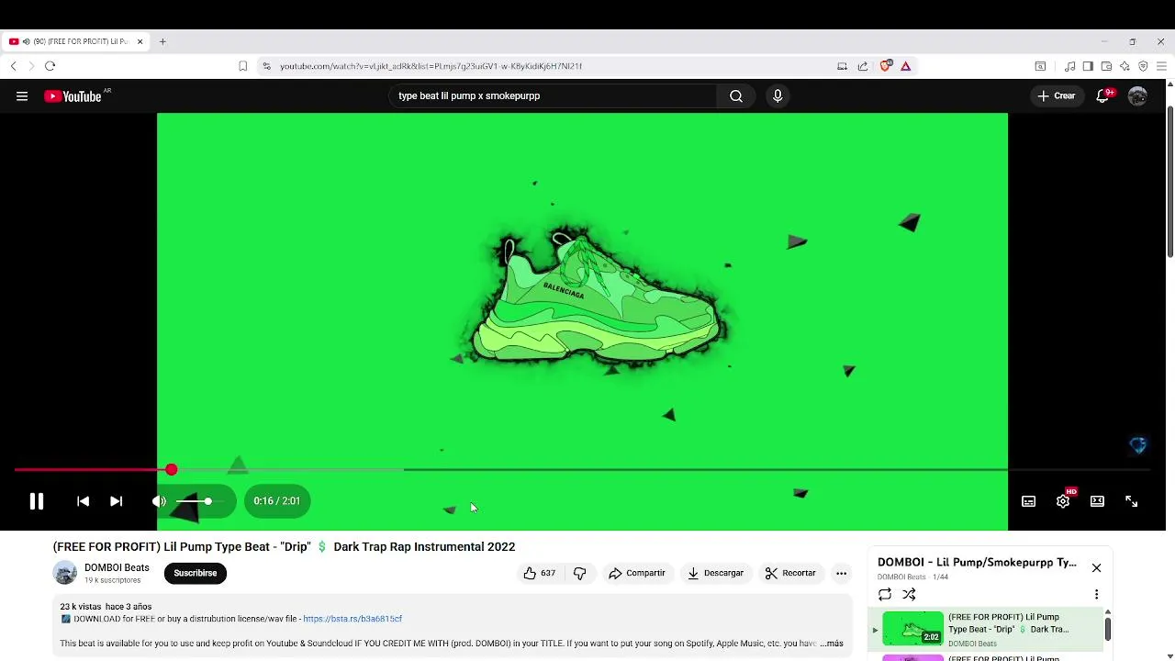Image resolution: width=1175 pixels, height=661 pixels.
Task: Switch to theater mode view
Action: click(1097, 501)
